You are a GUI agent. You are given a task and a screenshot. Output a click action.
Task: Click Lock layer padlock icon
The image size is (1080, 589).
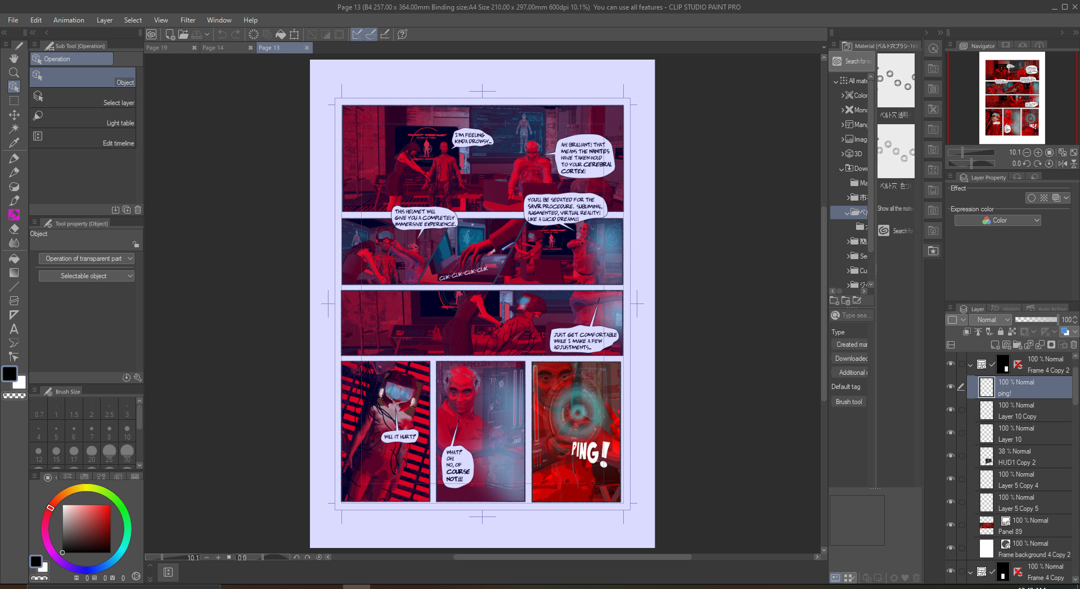[x=1001, y=332]
